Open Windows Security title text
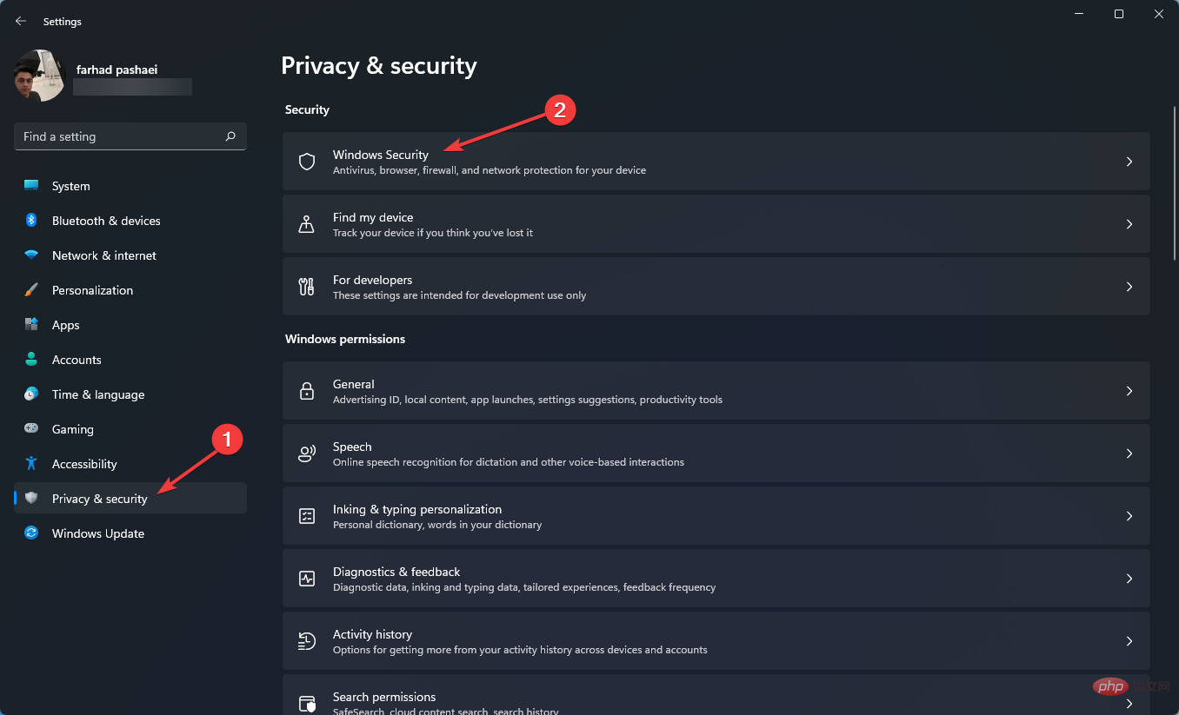The height and width of the screenshot is (715, 1179). click(x=381, y=155)
